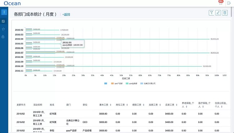Toggle the pps产品部 legend entry
Viewport: 234px width, 133px height.
click(117, 84)
